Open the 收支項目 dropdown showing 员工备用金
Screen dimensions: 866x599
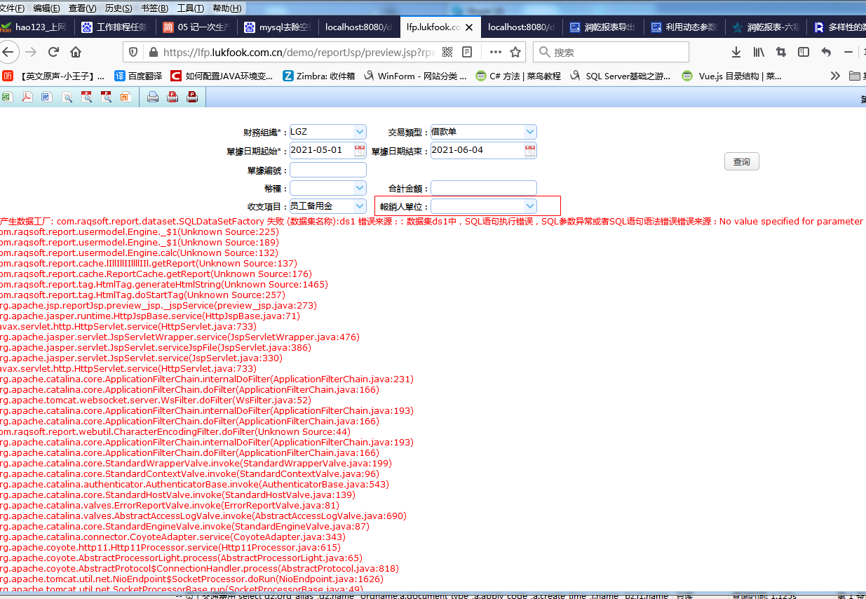tap(360, 206)
